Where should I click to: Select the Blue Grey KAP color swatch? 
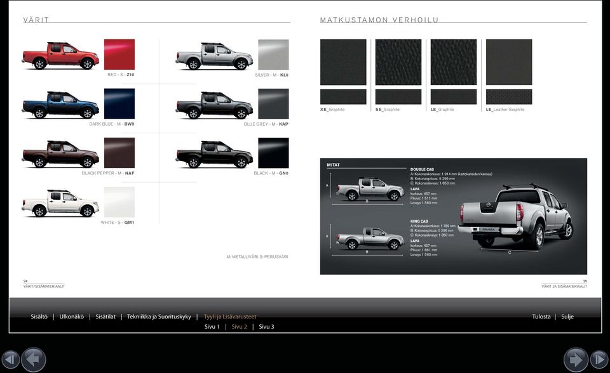click(x=273, y=104)
